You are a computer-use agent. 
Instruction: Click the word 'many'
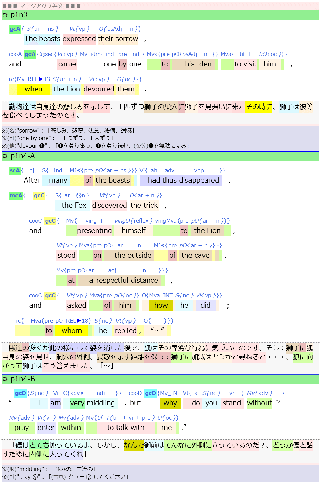58,180
